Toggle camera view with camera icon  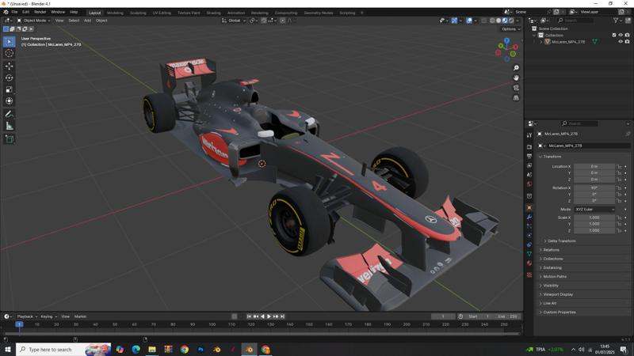click(516, 88)
